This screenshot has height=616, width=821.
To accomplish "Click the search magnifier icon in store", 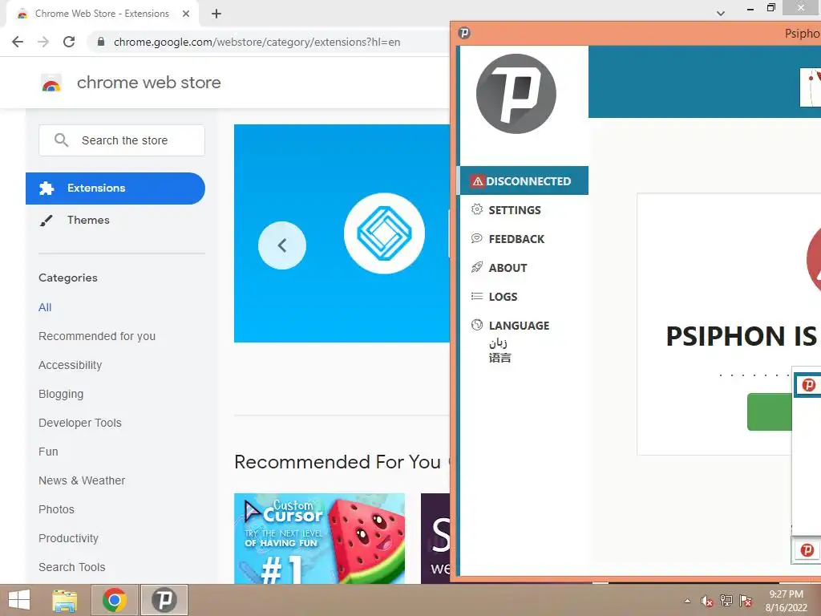I will coord(61,140).
